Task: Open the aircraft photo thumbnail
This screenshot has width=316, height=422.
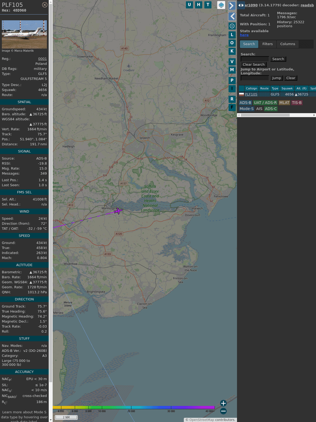Action: coord(24,34)
